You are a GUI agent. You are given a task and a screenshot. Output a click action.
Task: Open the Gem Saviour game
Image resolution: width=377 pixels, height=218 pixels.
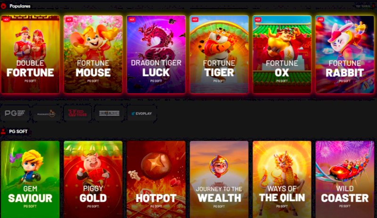(30, 179)
